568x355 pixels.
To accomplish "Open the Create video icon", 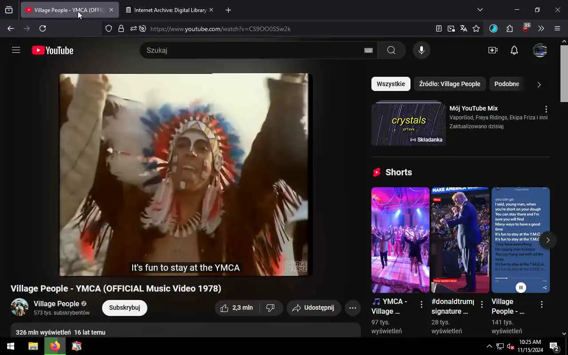I will (x=493, y=50).
